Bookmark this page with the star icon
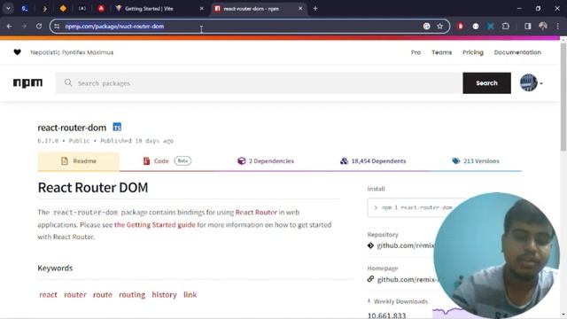The width and height of the screenshot is (567, 319). click(439, 26)
